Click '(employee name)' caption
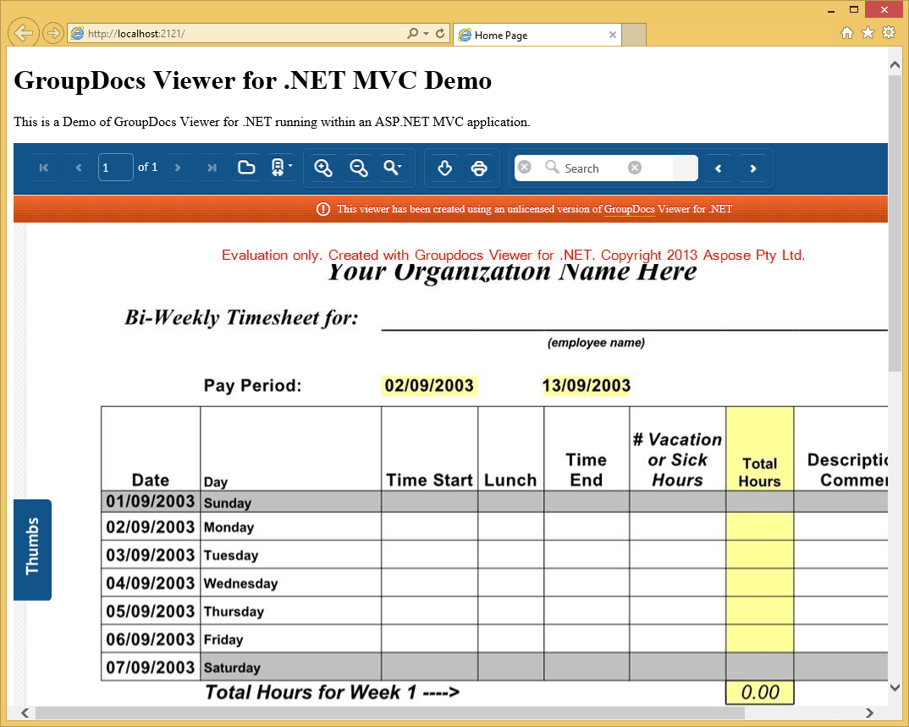Screen dimensions: 909x727 pos(596,343)
